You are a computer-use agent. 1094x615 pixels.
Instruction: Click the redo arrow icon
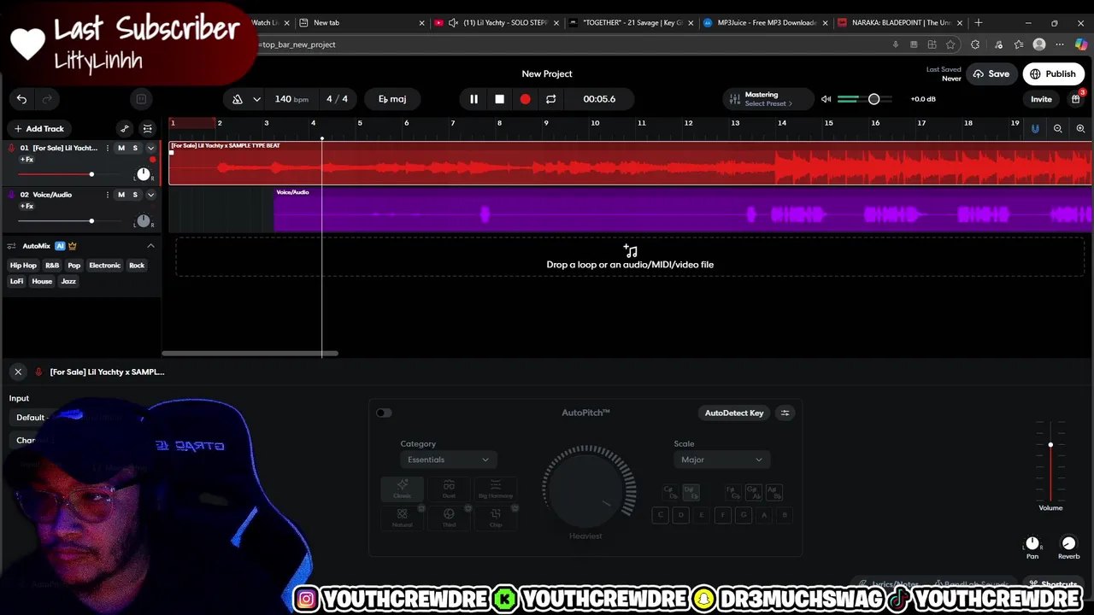point(47,99)
